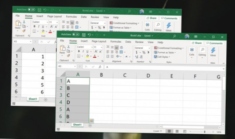Open Conditional Formatting dropdown in Book1
The image size is (235, 139).
[169, 48]
